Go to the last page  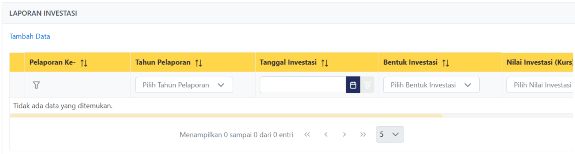tap(363, 135)
